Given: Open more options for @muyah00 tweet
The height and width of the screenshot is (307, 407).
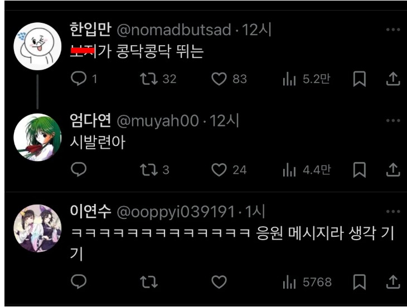Looking at the screenshot, I should 393,120.
